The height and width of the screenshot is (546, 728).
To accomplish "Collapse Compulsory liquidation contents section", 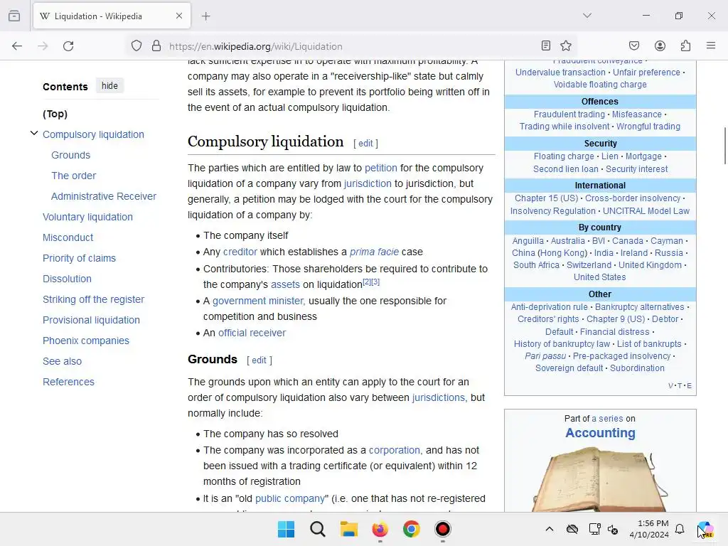I will (x=34, y=133).
